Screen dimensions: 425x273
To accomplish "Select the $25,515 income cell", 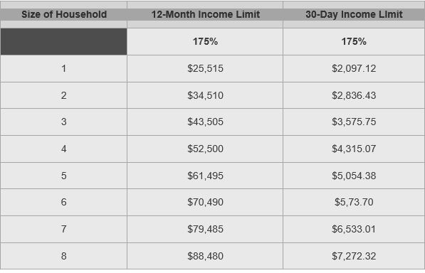I will 205,69.
